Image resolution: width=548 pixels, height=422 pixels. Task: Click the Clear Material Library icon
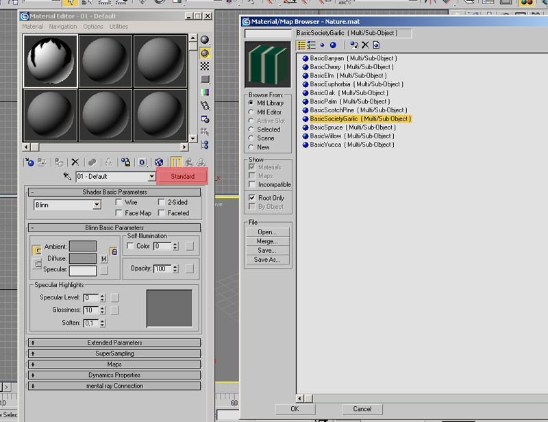click(376, 45)
